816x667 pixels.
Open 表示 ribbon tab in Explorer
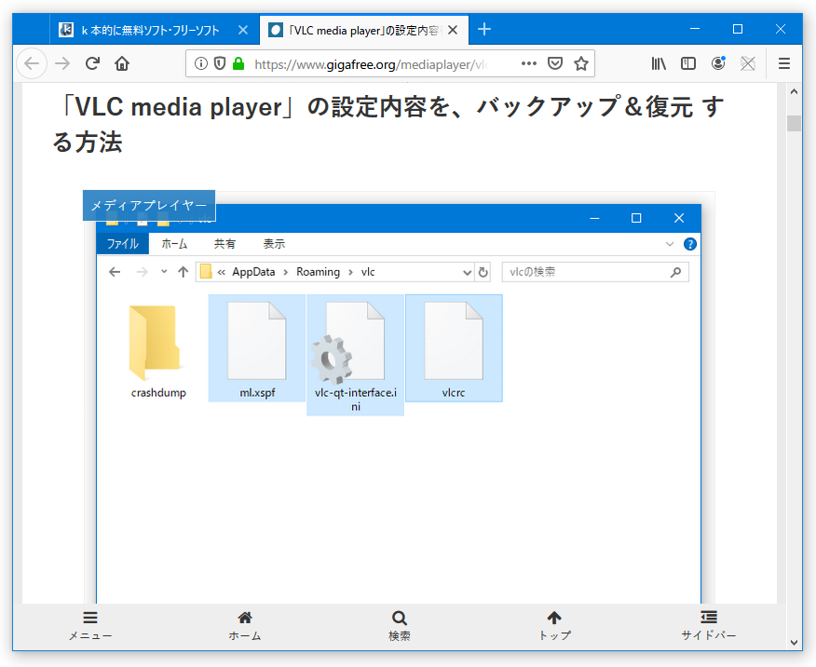point(274,243)
